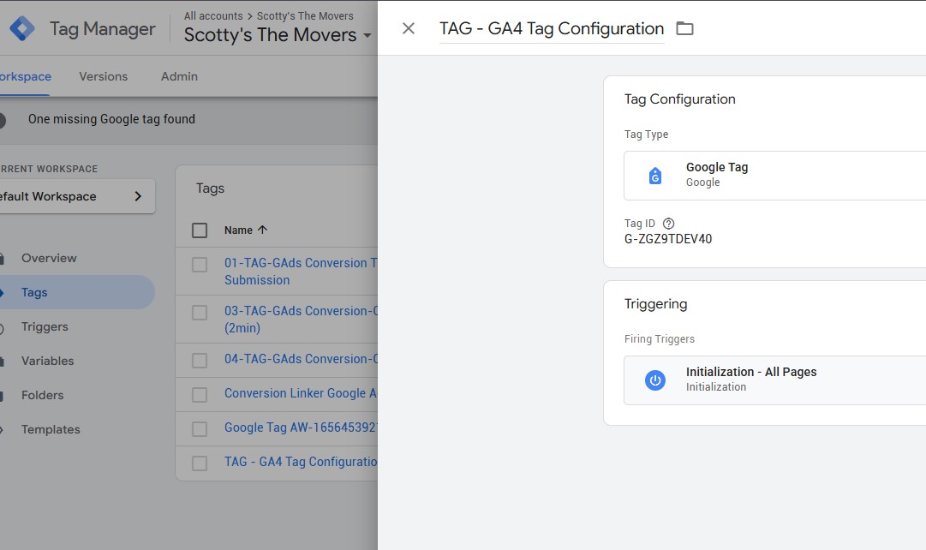The image size is (926, 550).
Task: Check the 01-TAG-GAds Conversion row box
Action: (200, 264)
